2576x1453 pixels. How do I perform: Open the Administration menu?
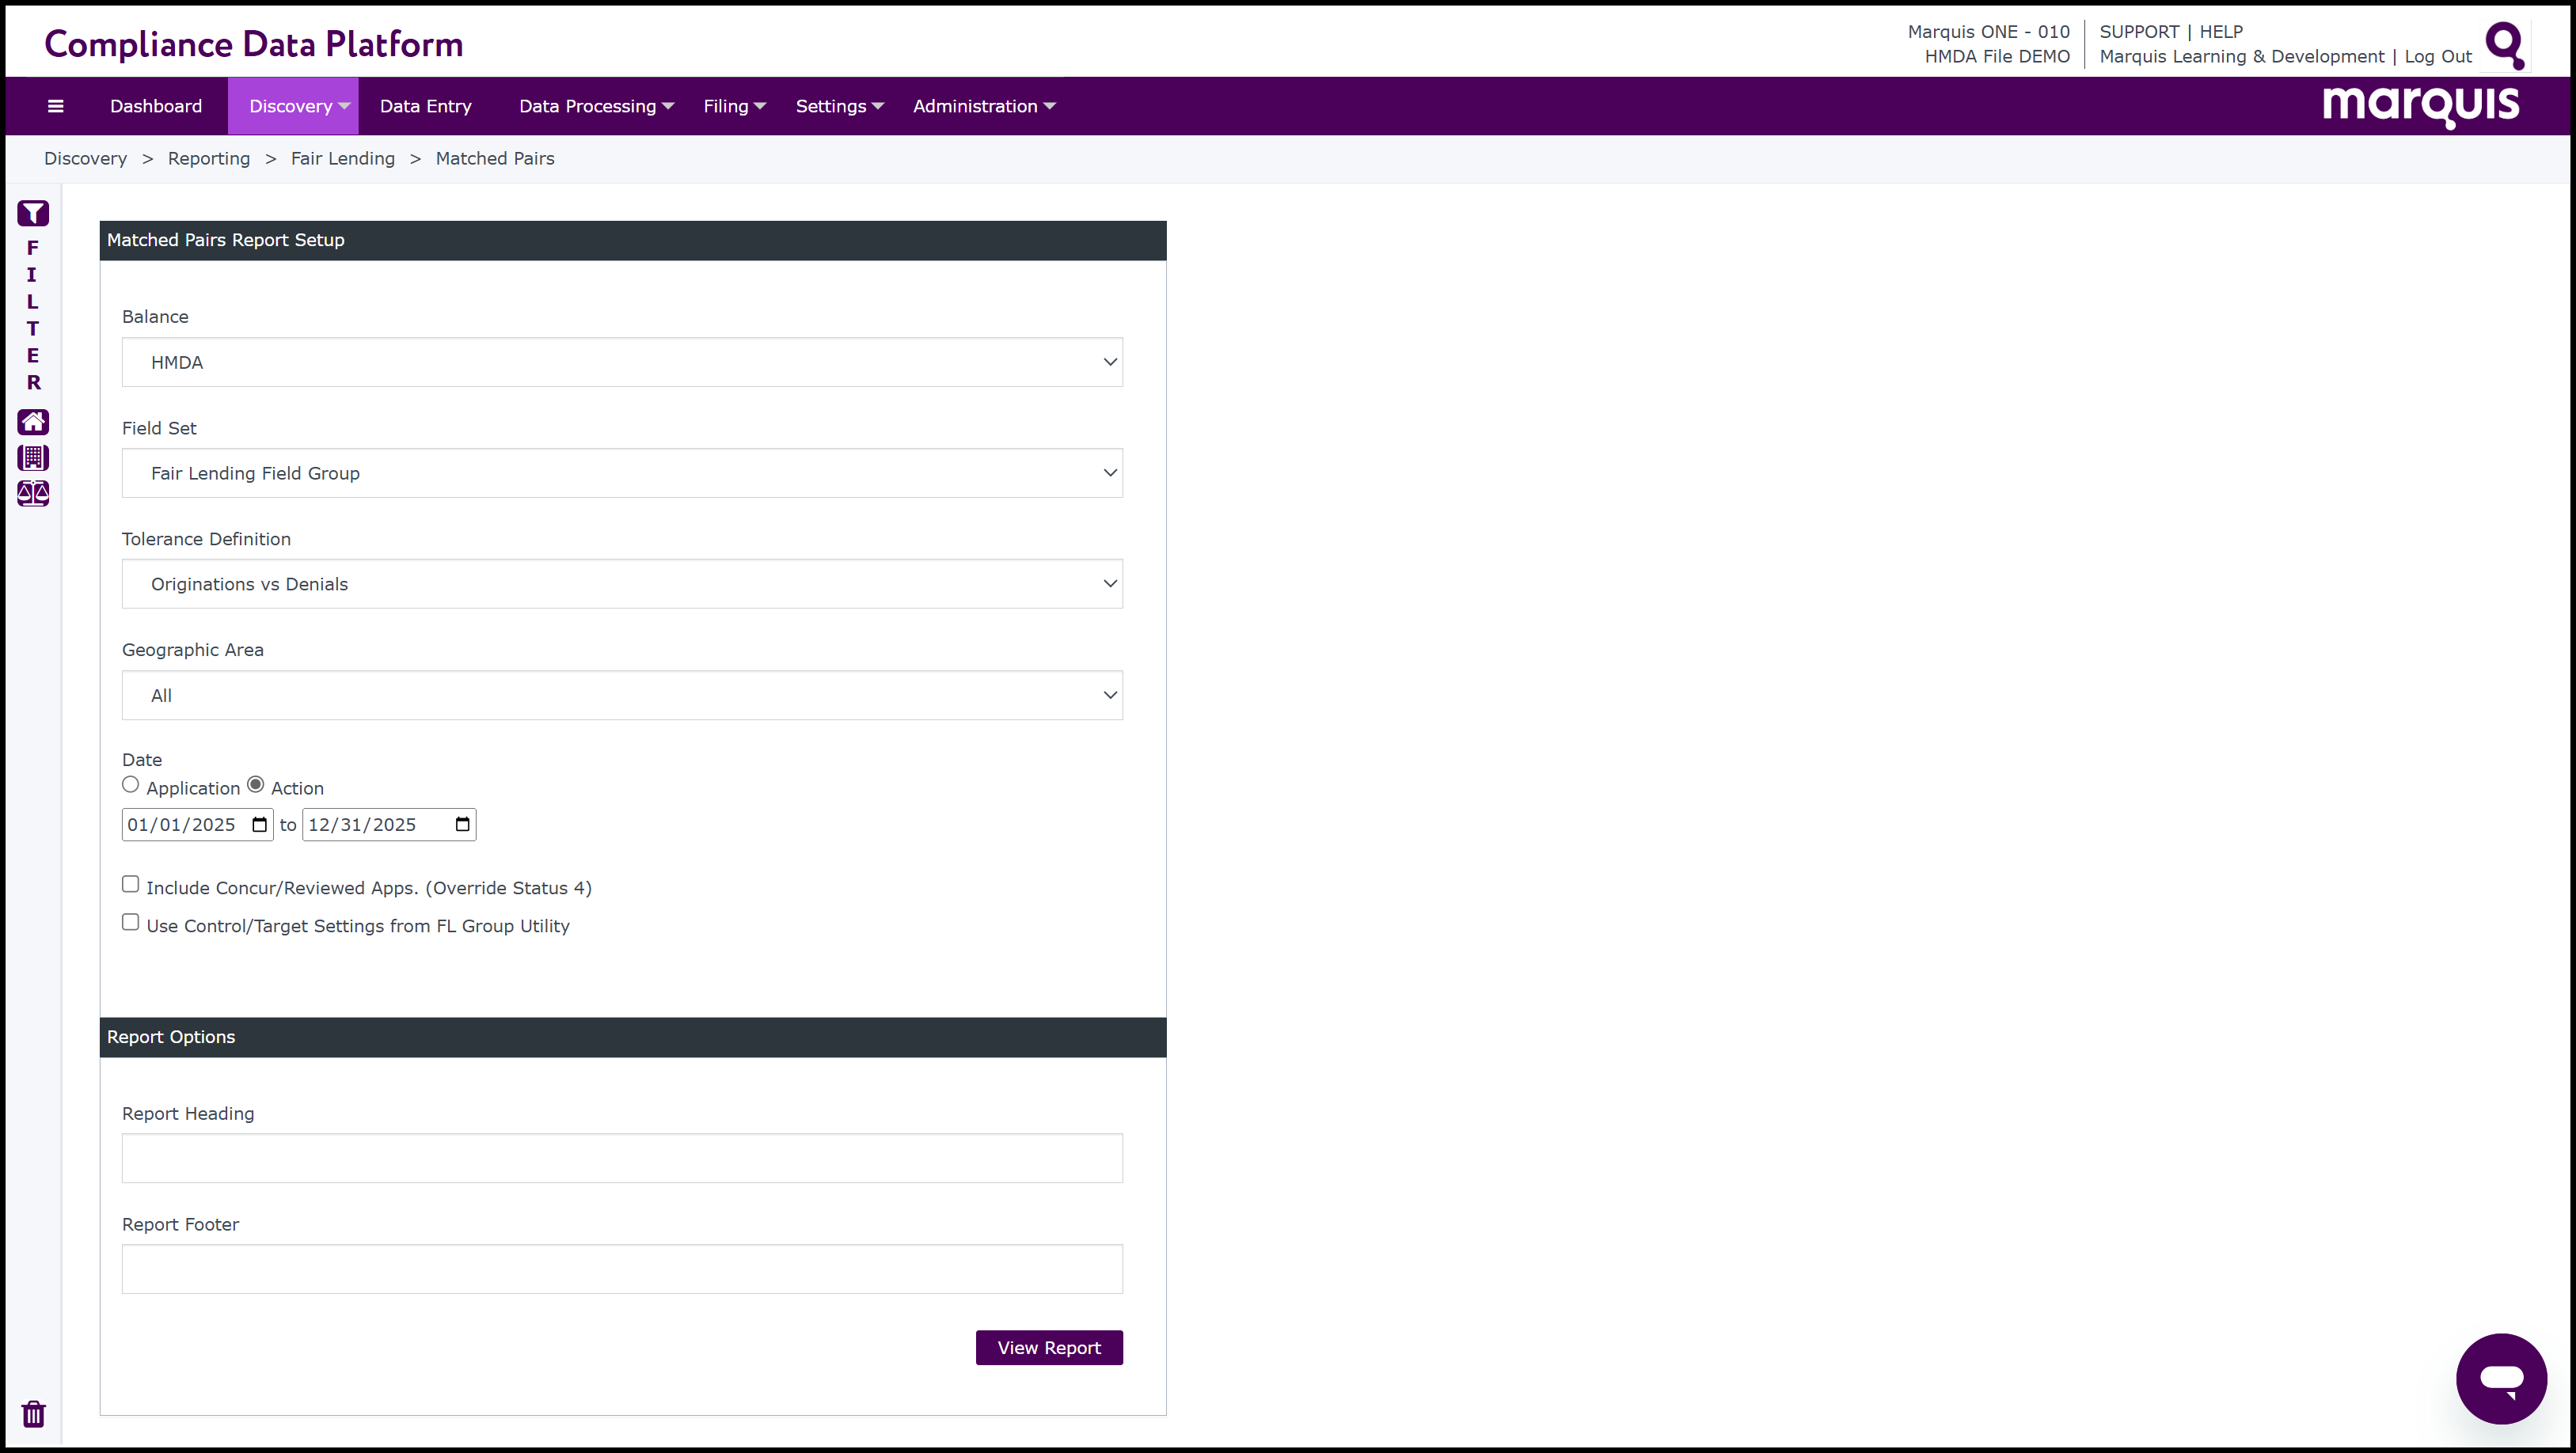pyautogui.click(x=983, y=106)
